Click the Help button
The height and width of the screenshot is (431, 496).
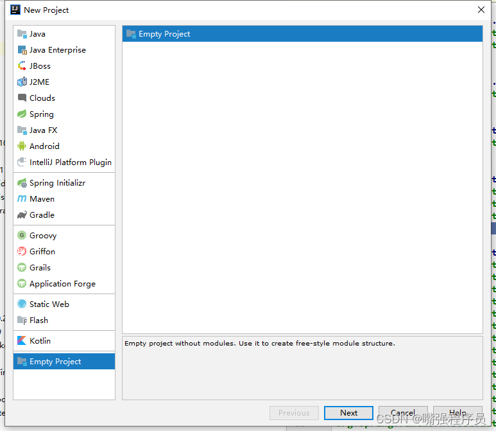pyautogui.click(x=458, y=413)
